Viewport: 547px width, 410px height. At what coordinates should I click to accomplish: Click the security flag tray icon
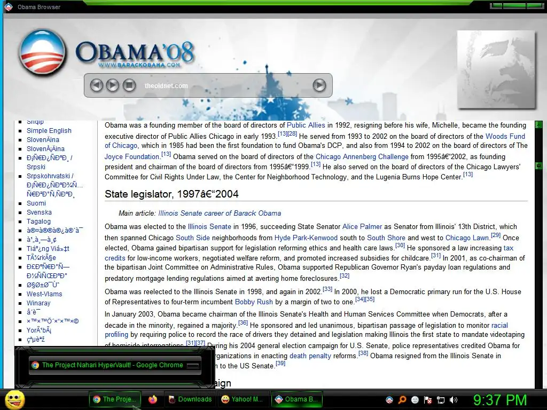coord(428,400)
